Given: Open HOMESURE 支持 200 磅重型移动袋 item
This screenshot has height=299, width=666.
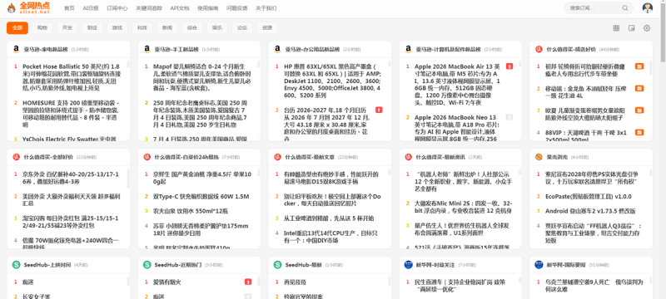Looking at the screenshot, I should 72,114.
